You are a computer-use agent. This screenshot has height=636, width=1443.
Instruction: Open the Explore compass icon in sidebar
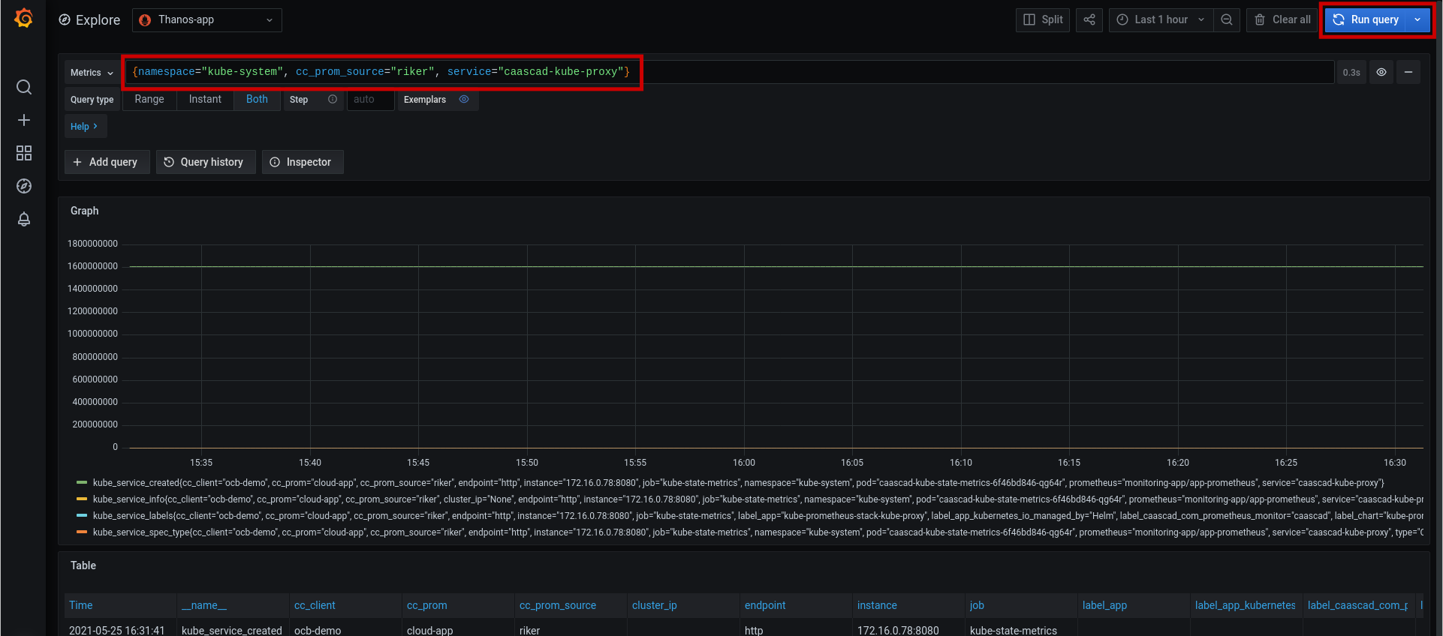pyautogui.click(x=24, y=186)
